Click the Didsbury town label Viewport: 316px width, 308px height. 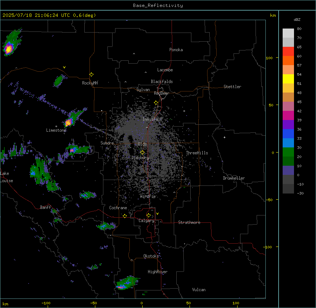pyautogui.click(x=140, y=158)
